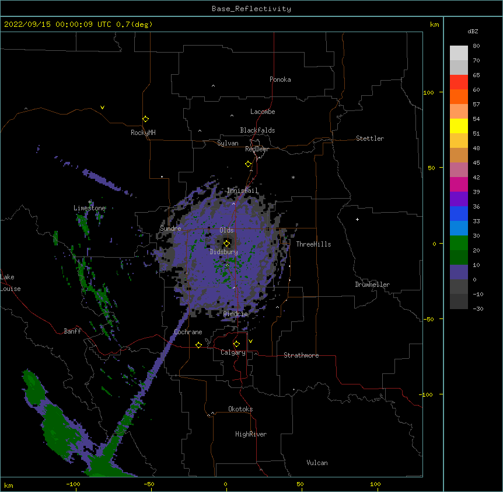The height and width of the screenshot is (492, 503).
Task: Click the Blackfalds town label
Action: point(257,130)
